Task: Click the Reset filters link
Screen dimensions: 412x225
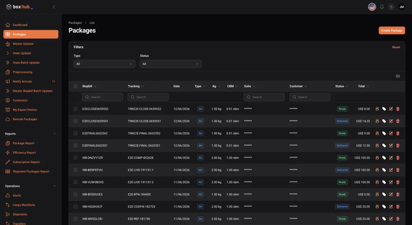Action: coord(396,47)
